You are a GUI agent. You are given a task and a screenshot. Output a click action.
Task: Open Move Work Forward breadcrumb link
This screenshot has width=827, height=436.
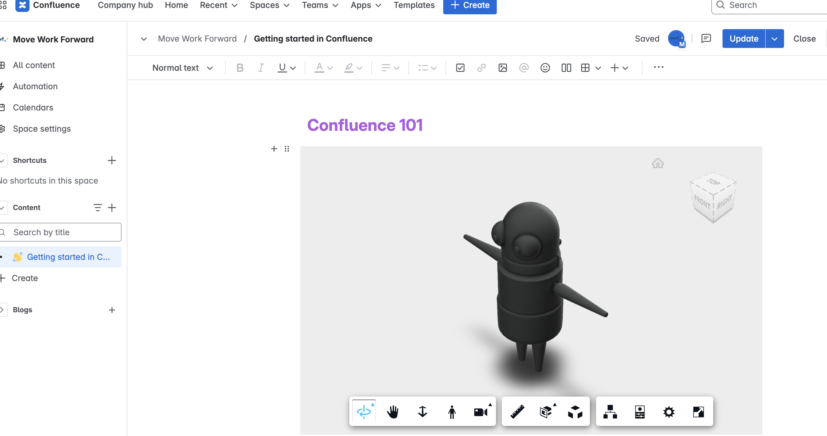(197, 39)
